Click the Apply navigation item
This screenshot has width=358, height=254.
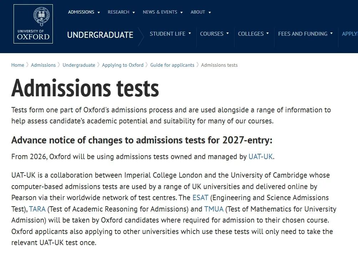[x=349, y=34]
